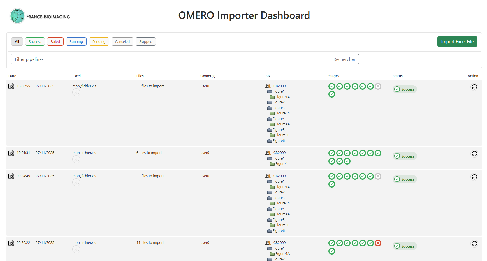Click the red failed stage icon in 09:20:22 row
This screenshot has width=487, height=261.
(378, 243)
